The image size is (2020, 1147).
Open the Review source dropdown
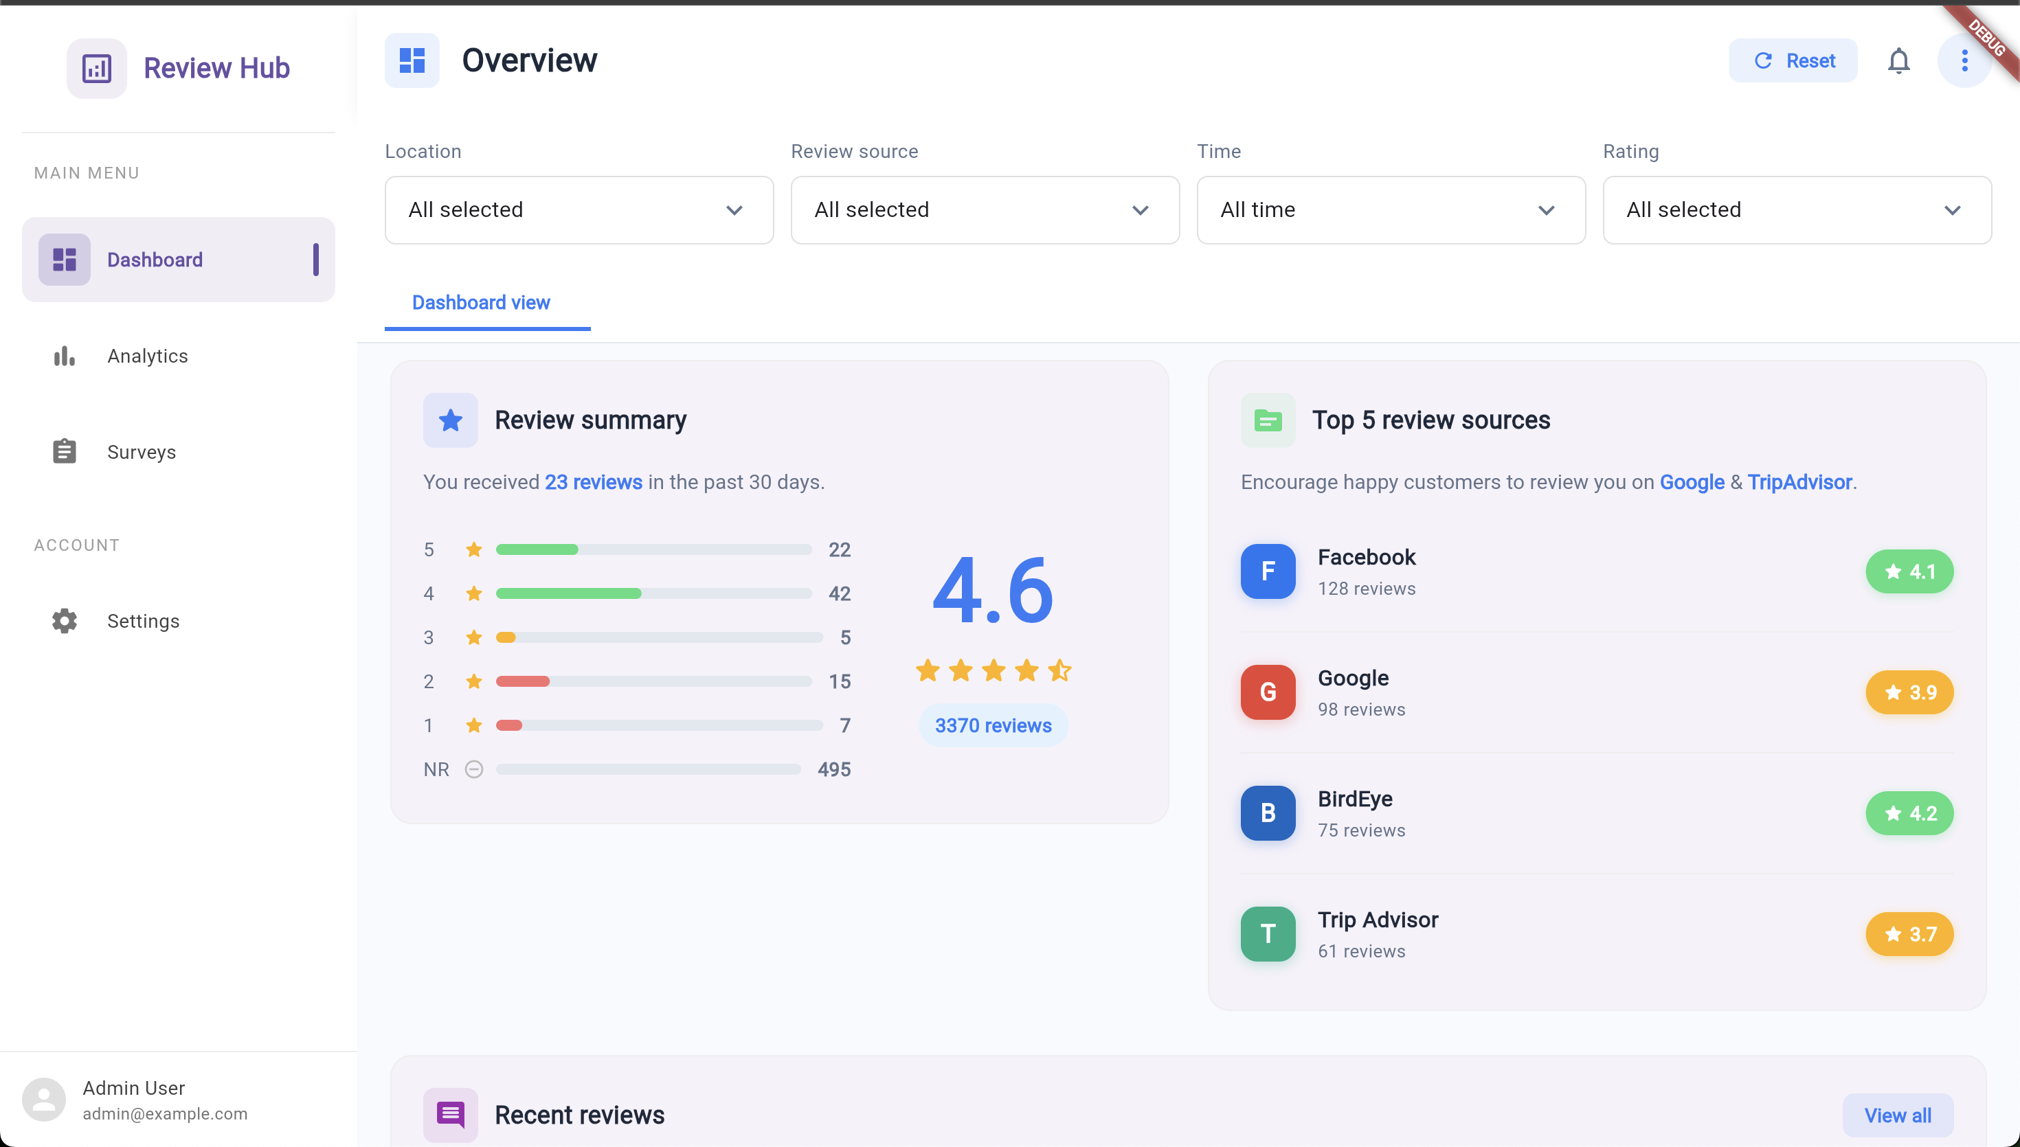[984, 210]
